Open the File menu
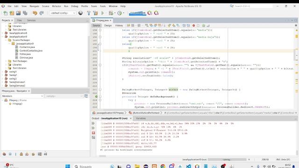299x168 pixels. (x=9, y=6)
